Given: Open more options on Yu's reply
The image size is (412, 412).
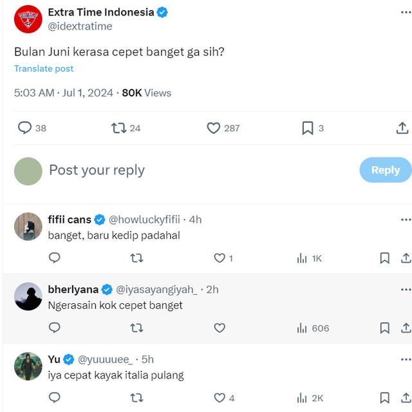Looking at the screenshot, I should point(405,359).
